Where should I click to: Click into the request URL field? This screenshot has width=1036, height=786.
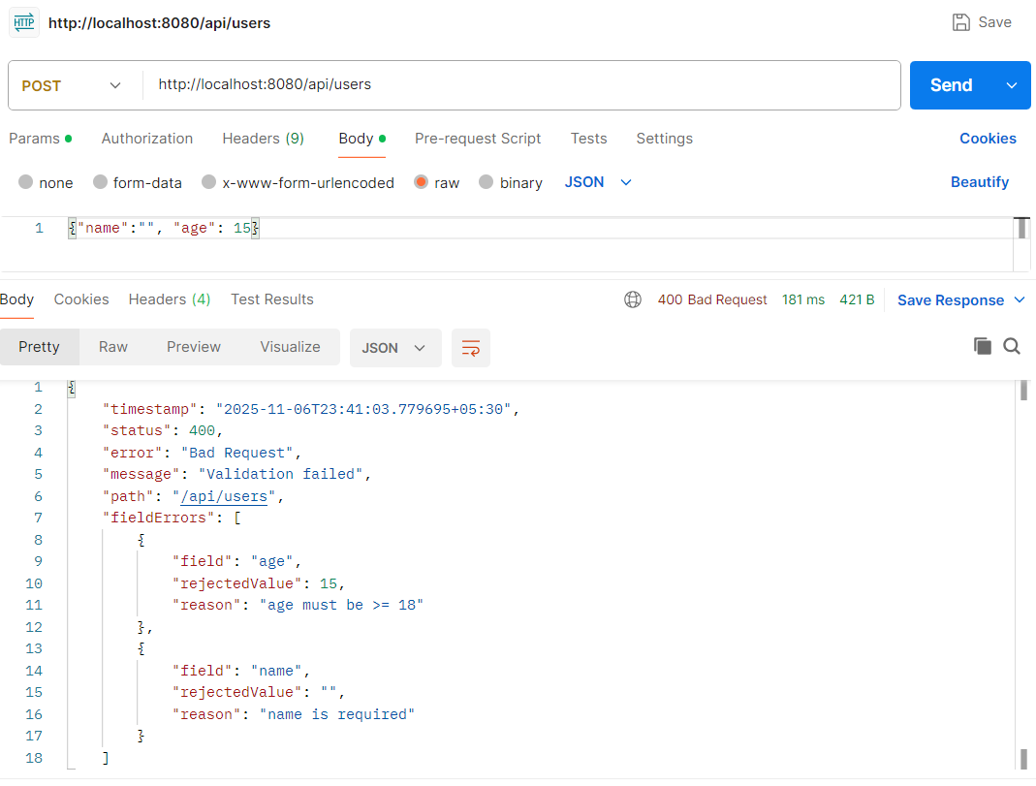coord(523,85)
